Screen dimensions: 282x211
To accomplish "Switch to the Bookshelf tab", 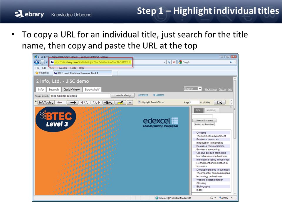I will click(92, 89).
